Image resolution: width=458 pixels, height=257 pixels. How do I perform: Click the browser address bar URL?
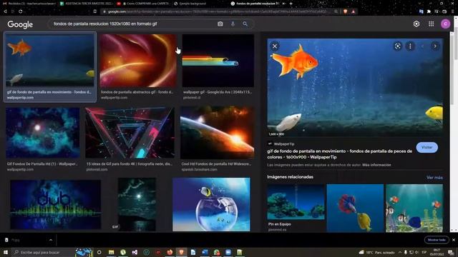pyautogui.click(x=218, y=11)
